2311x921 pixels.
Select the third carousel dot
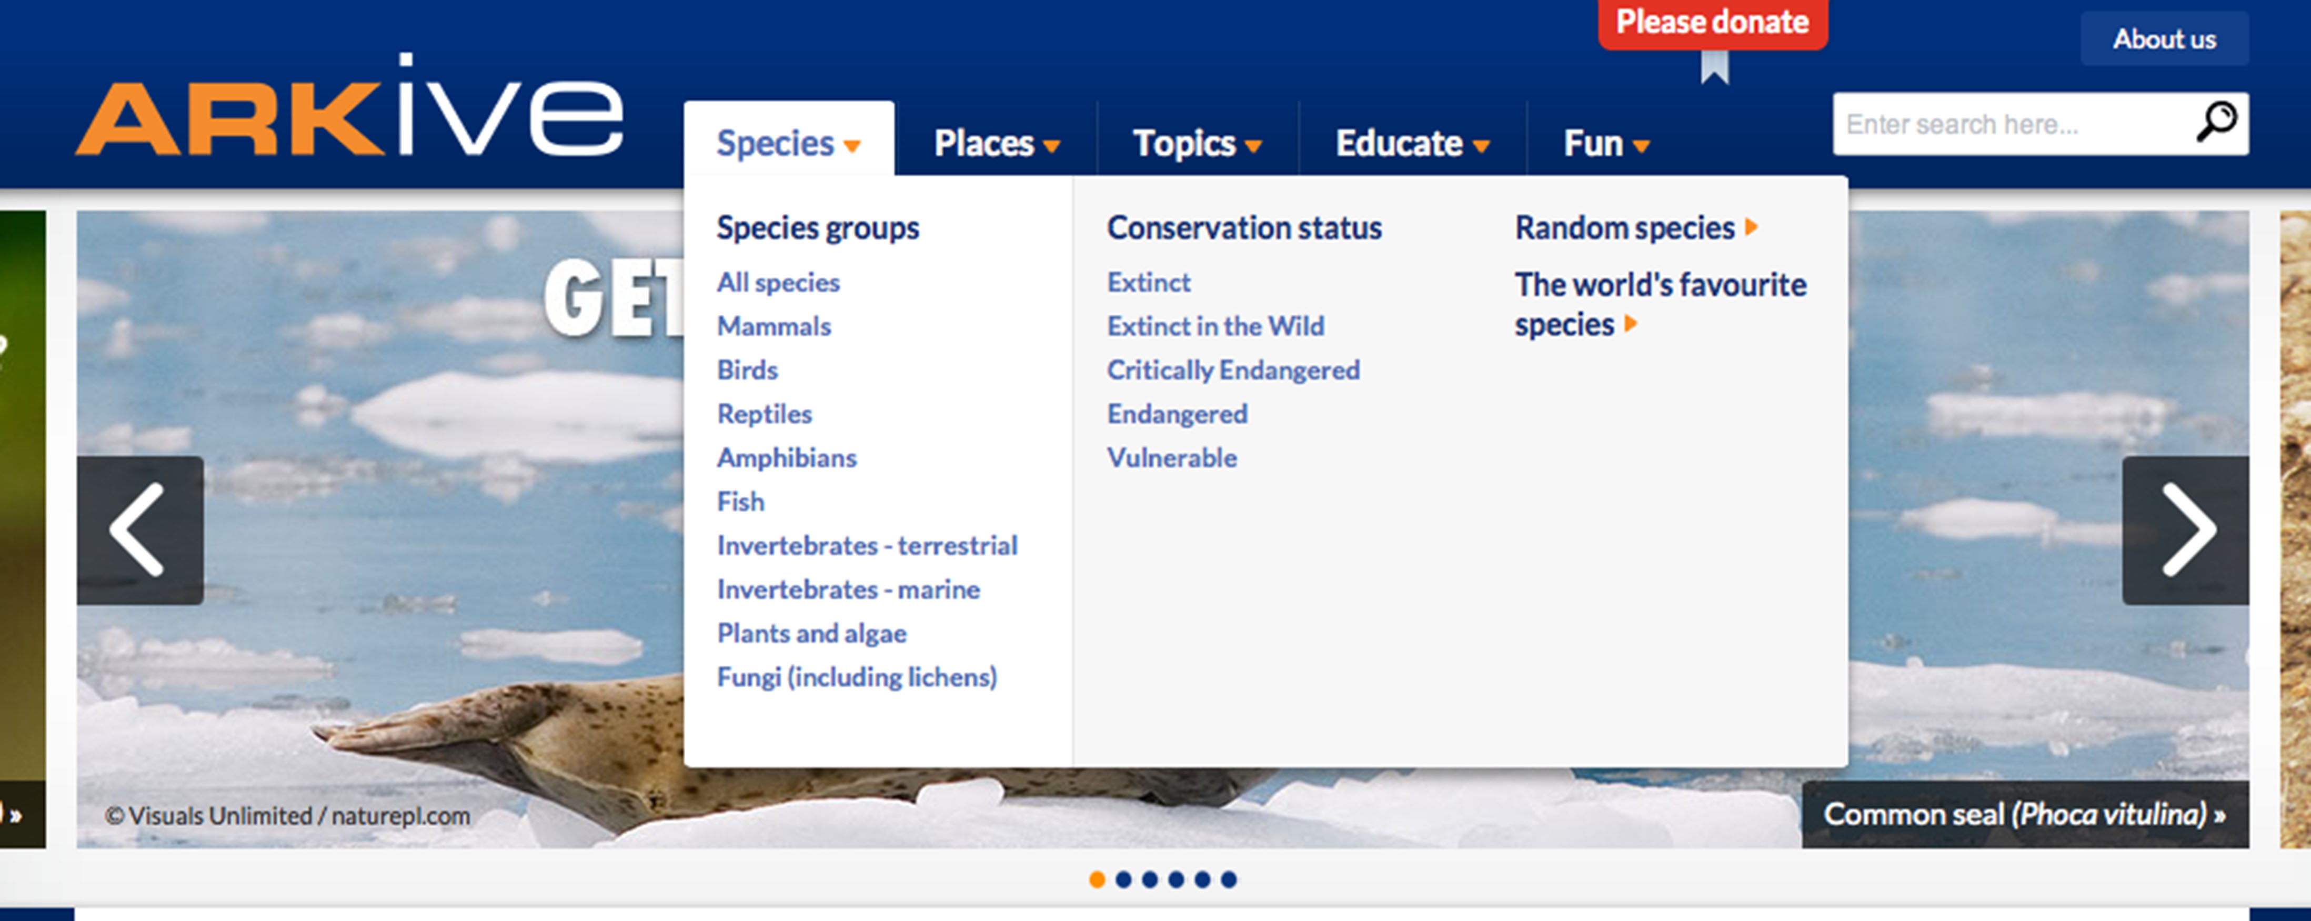1149,880
